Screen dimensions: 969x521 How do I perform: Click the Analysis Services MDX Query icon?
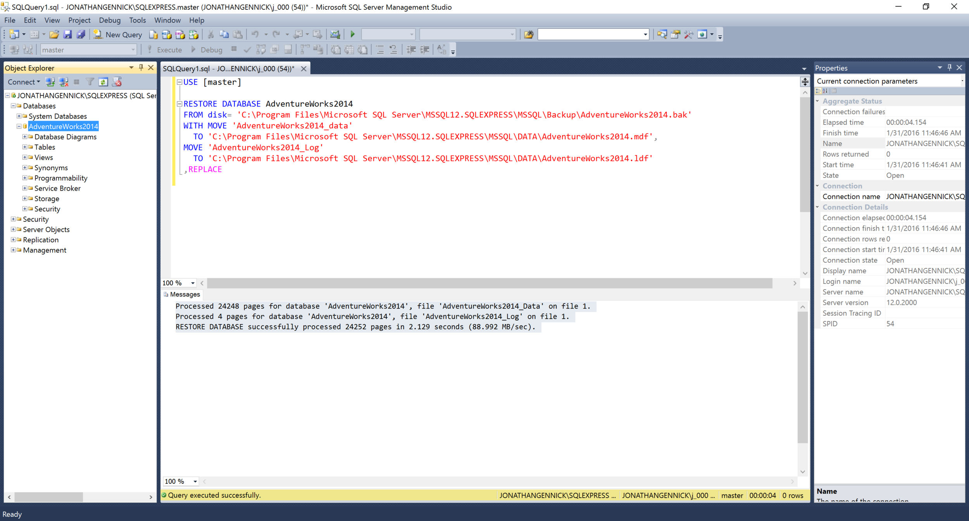click(x=167, y=35)
